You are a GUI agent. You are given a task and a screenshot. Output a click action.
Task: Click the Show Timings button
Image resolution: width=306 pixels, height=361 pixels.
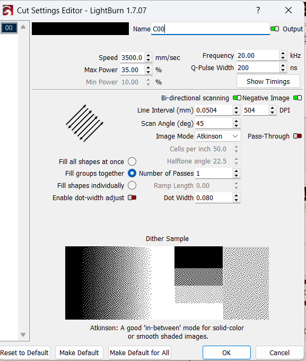[x=268, y=82]
